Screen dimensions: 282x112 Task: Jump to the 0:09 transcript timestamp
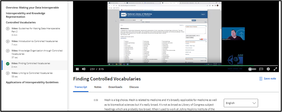pos(96,100)
